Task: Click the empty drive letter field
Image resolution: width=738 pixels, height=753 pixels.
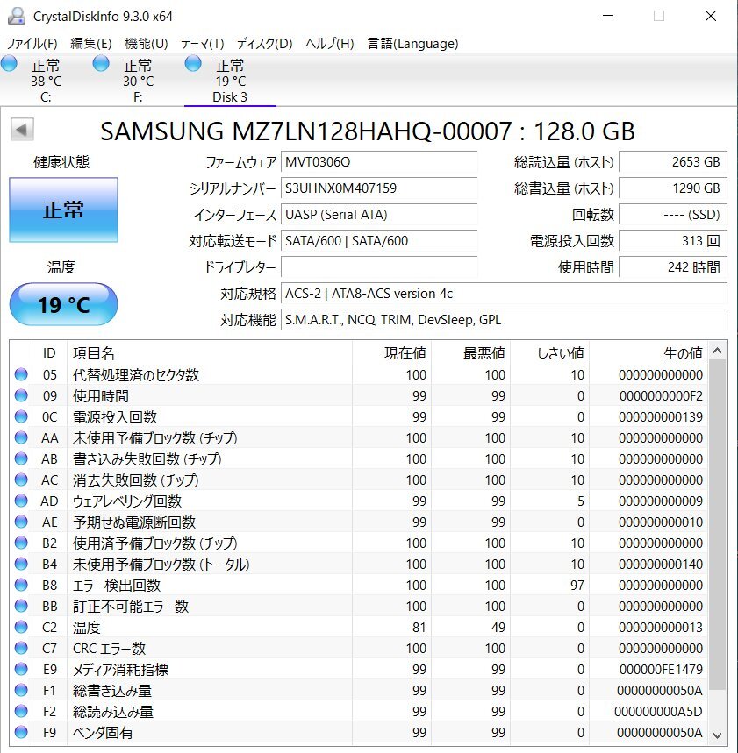Action: [379, 267]
